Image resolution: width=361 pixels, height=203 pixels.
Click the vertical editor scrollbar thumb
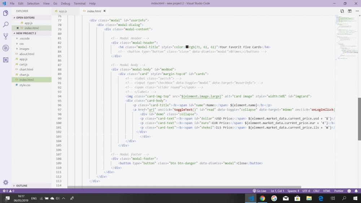pos(360,119)
